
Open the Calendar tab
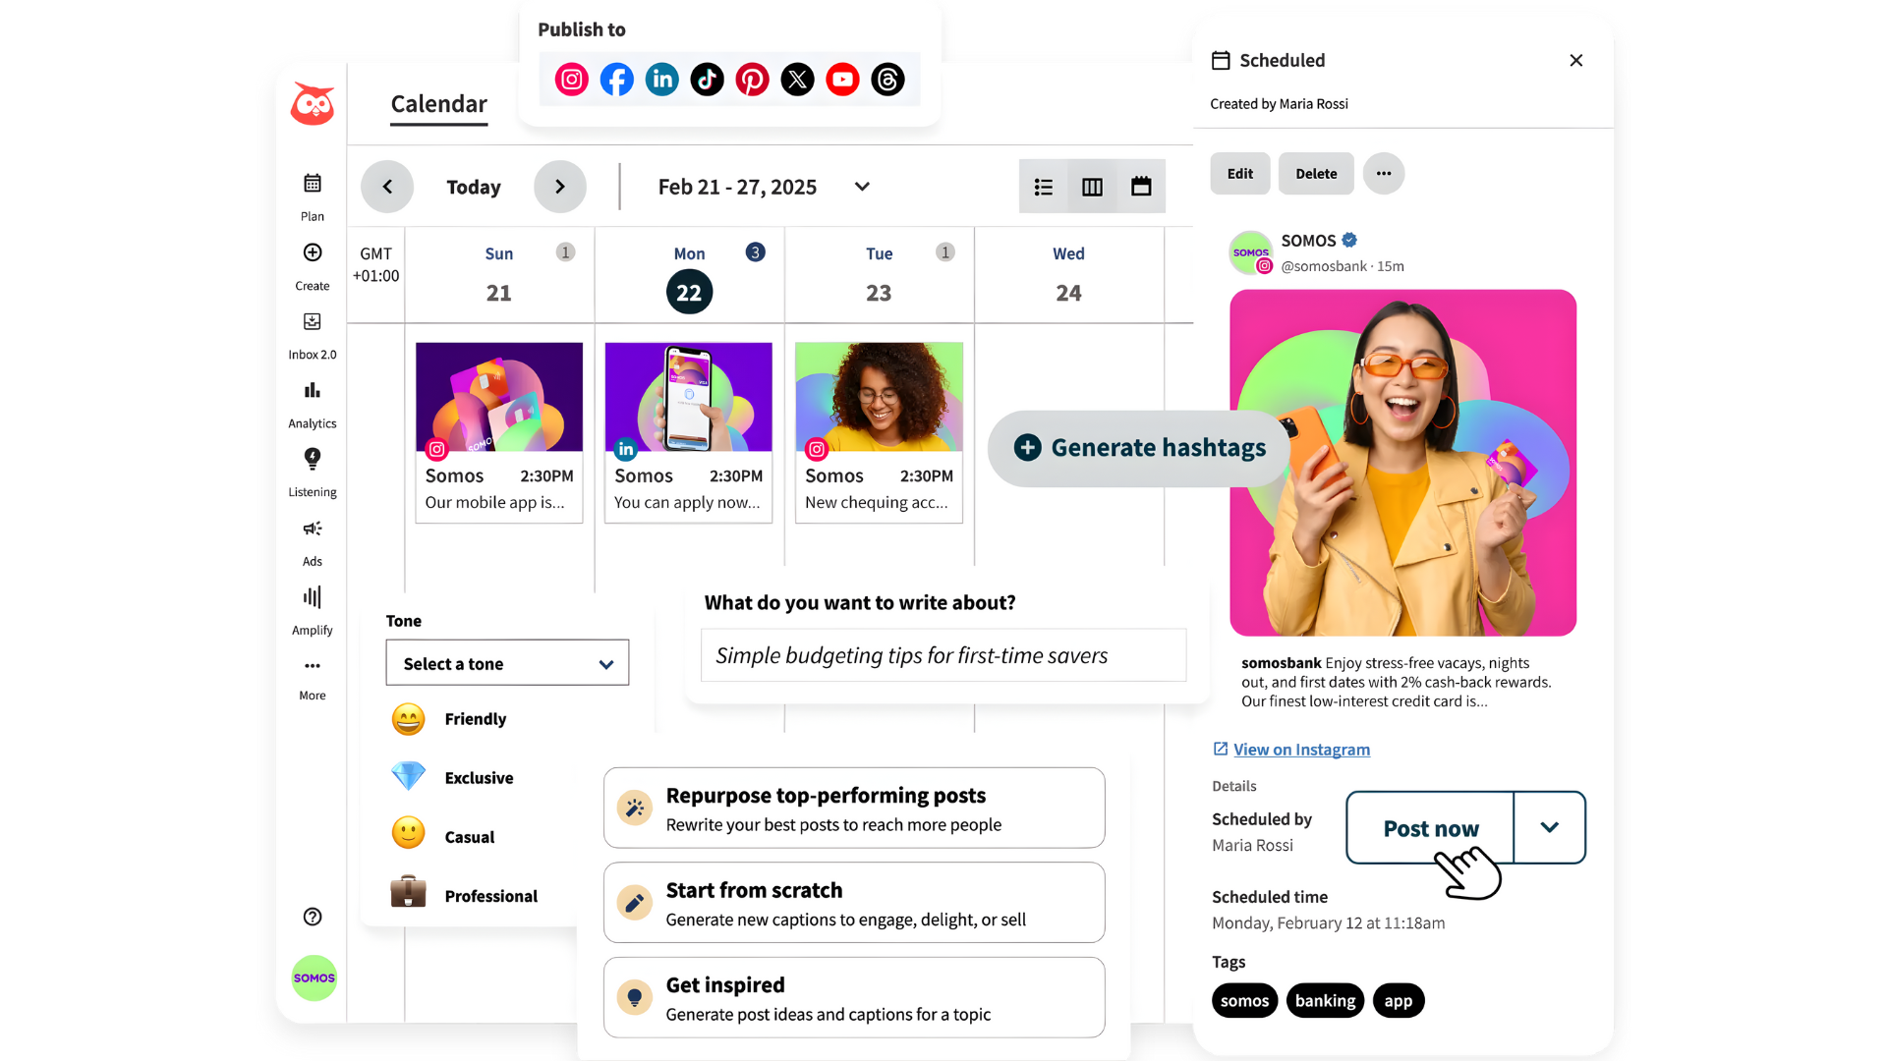tap(438, 104)
